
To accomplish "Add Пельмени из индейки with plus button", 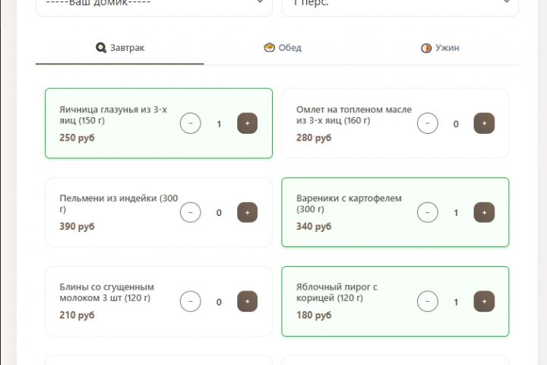I will (x=247, y=212).
